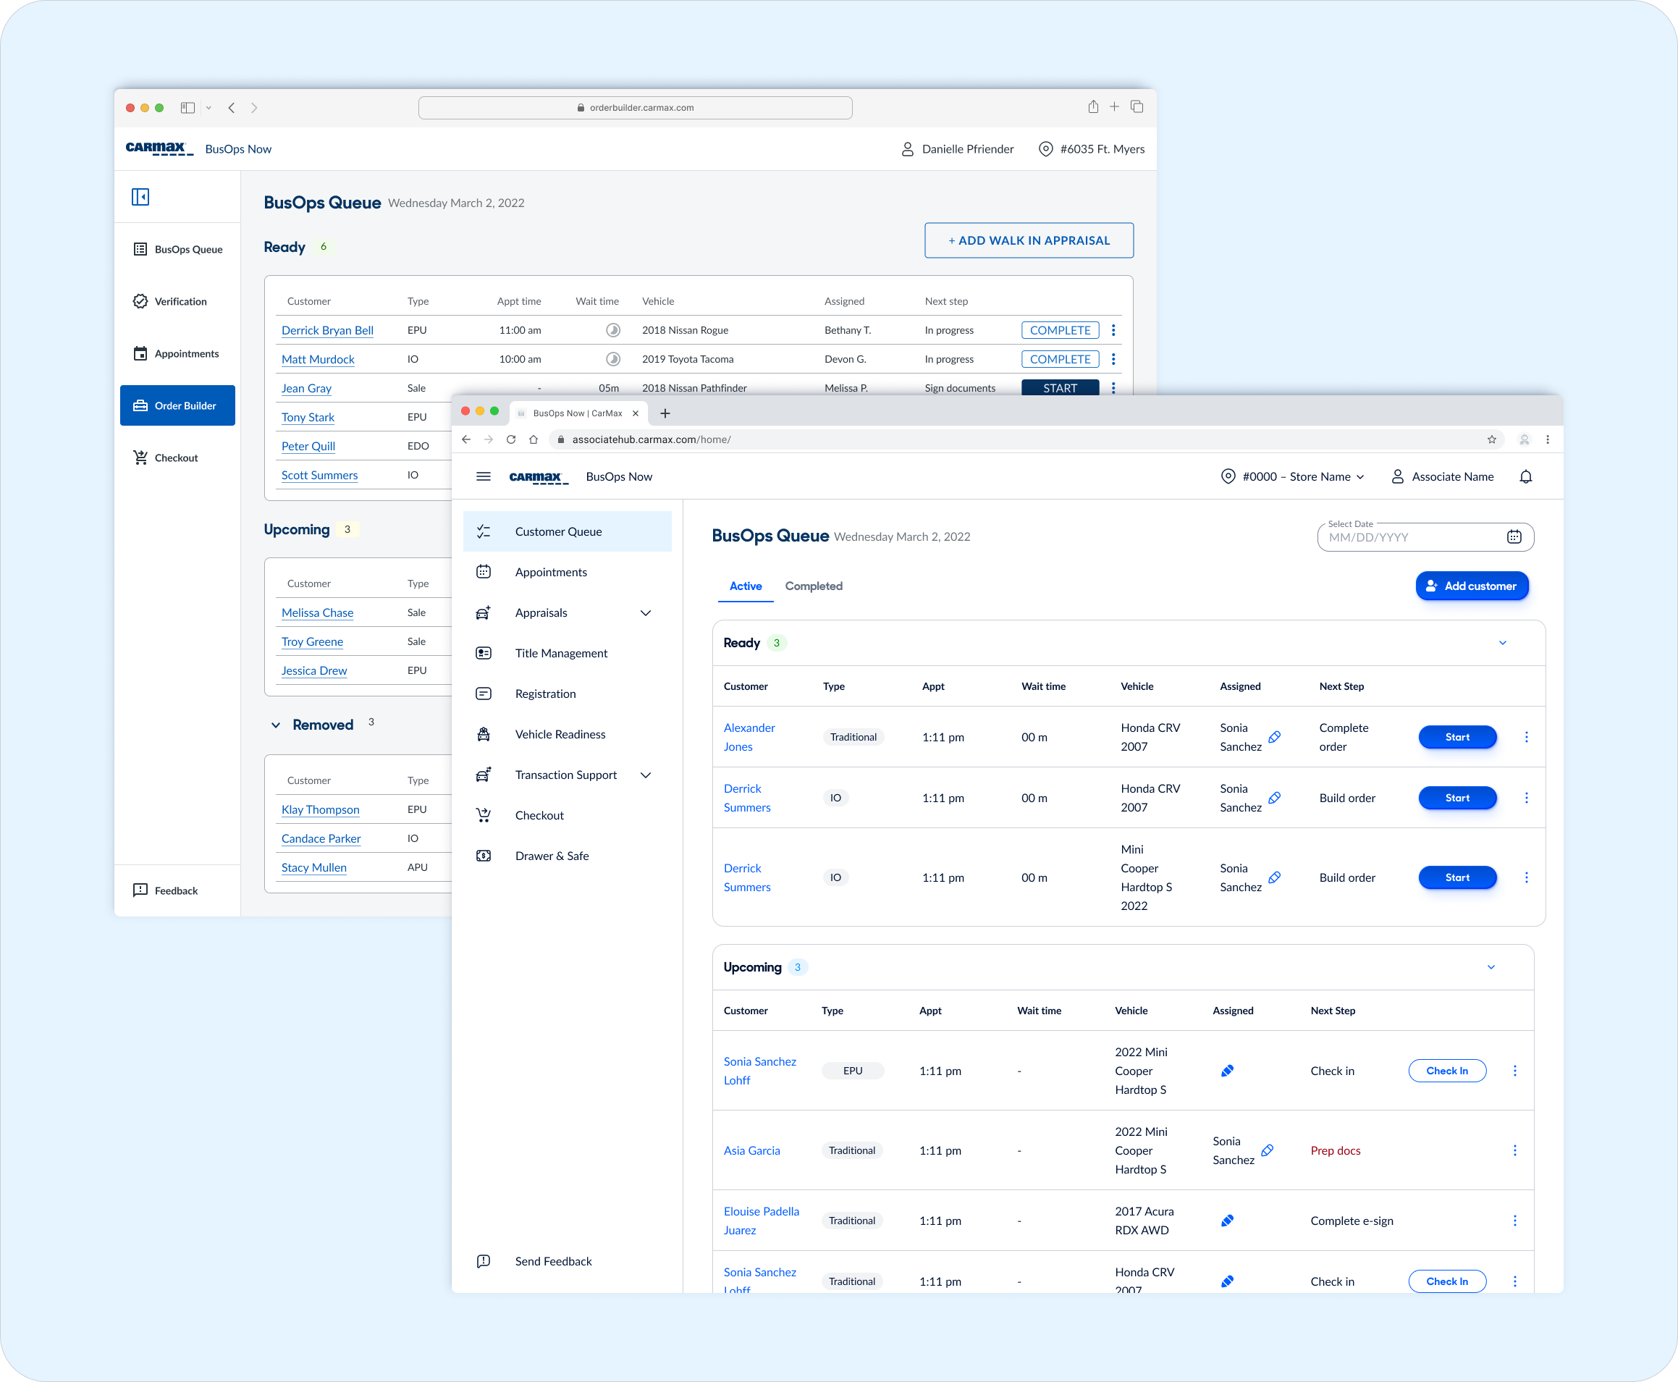Open the hamburger menu icon
1678x1382 pixels.
pos(483,477)
